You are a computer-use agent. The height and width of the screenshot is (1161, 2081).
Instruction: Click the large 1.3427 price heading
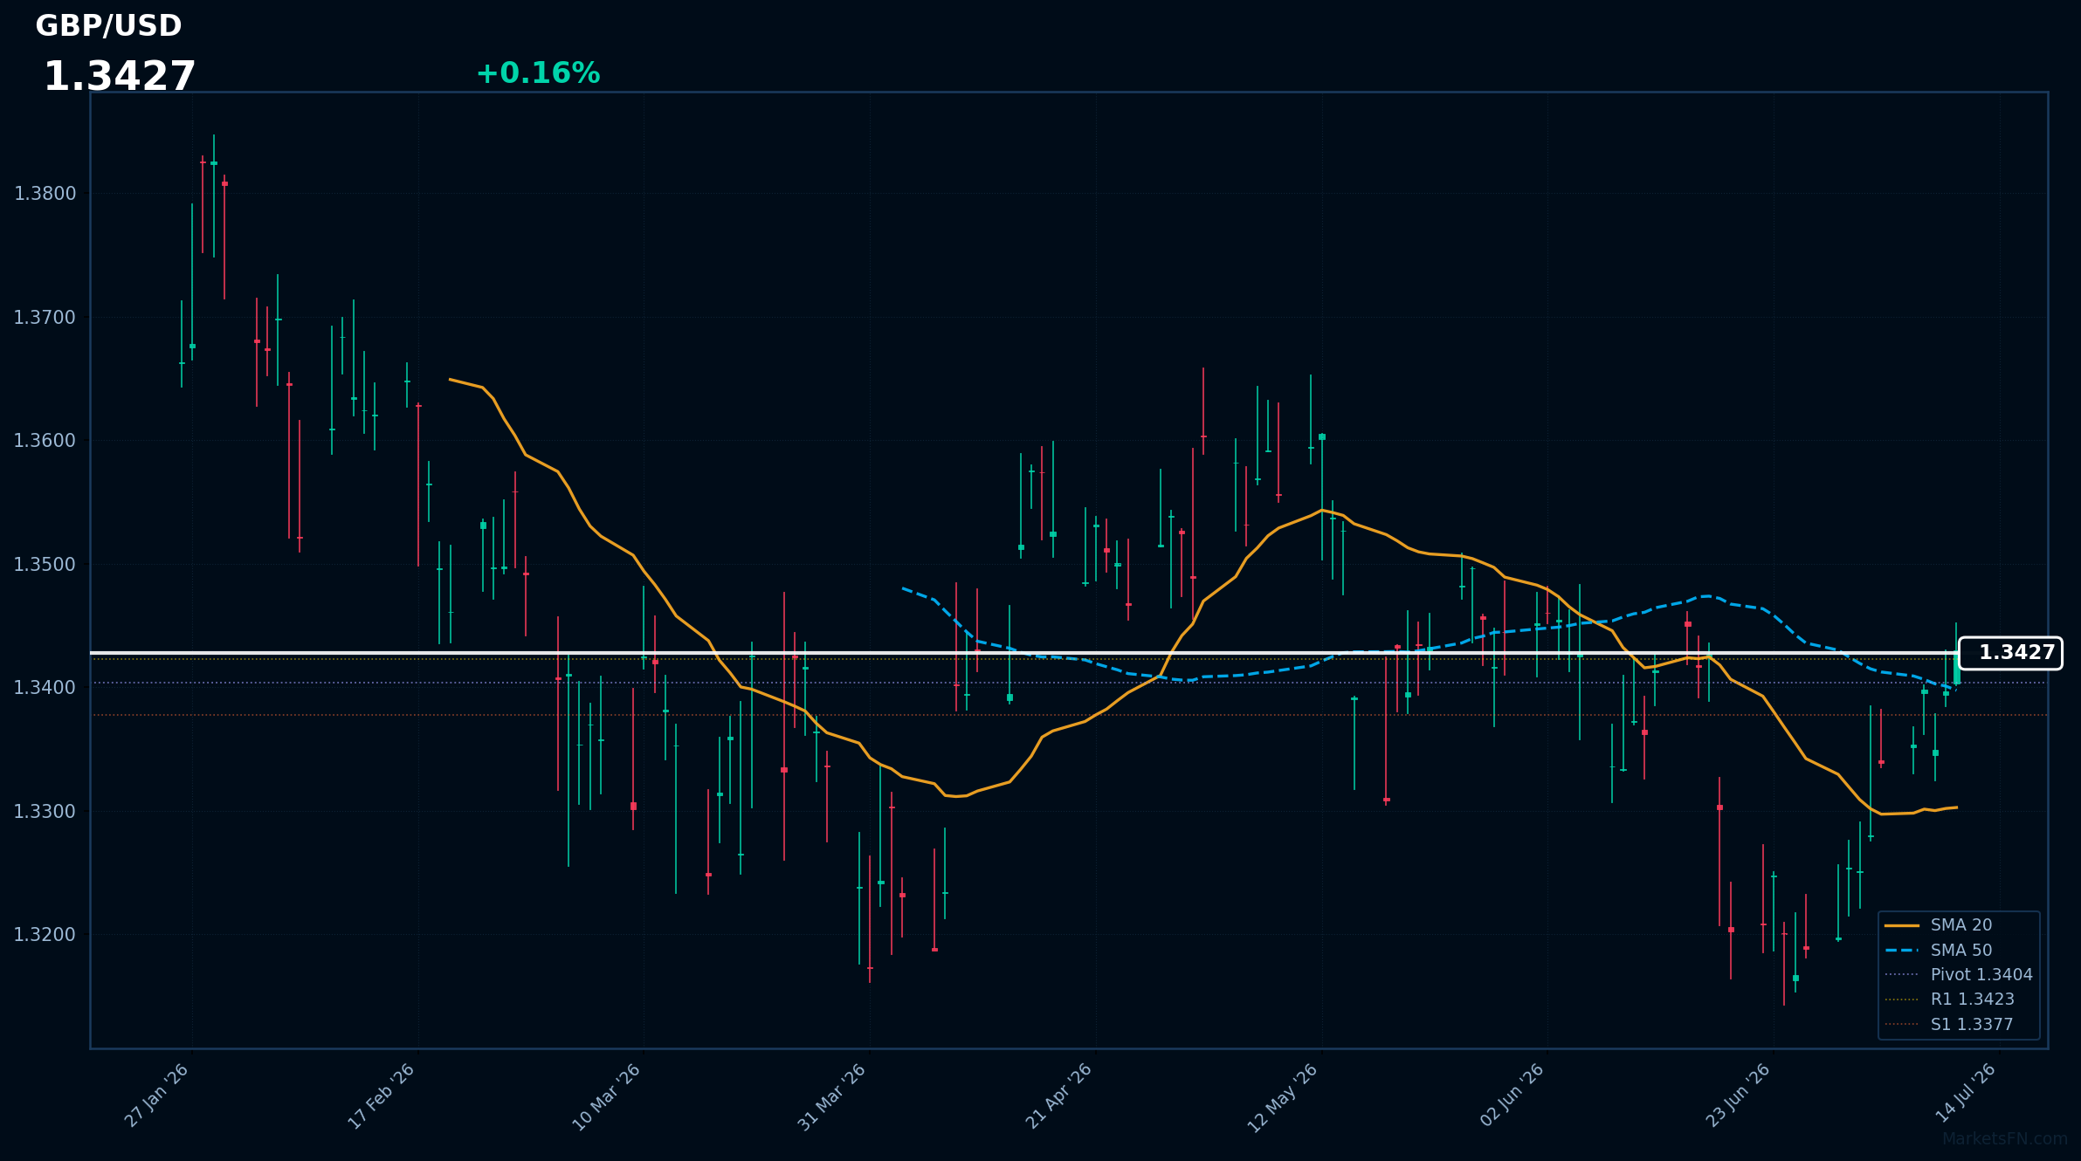120,77
